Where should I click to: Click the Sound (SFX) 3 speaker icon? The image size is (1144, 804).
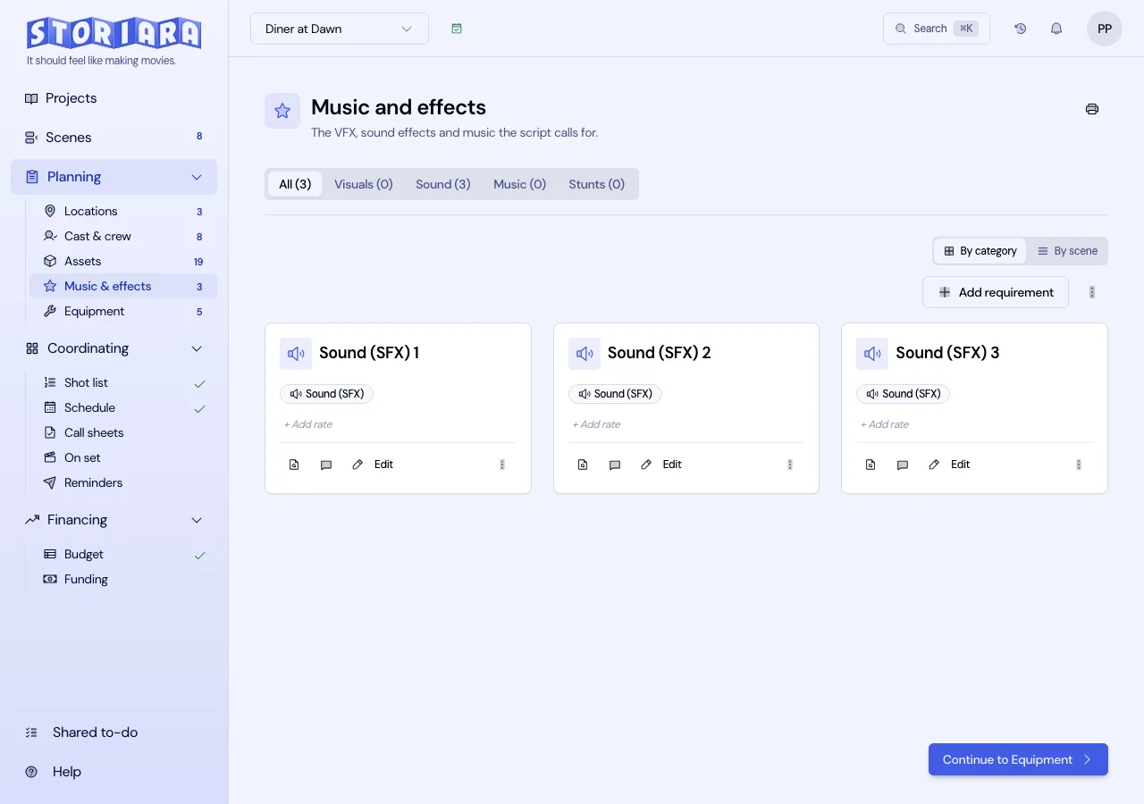(x=872, y=354)
